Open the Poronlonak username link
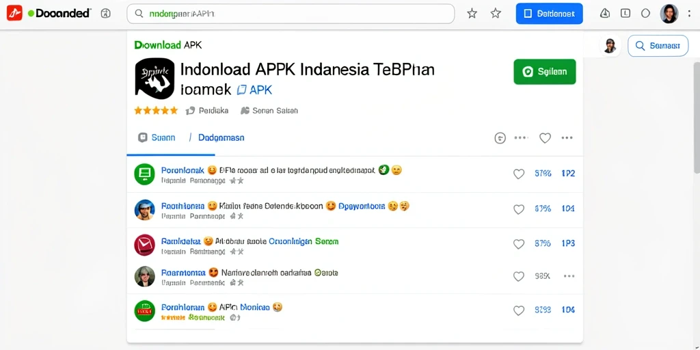 [x=183, y=170]
